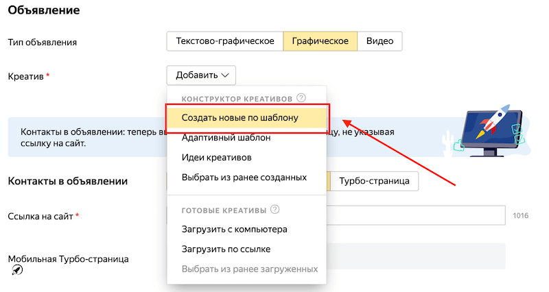Click Выбрать из ранее загруженных
Viewport: 549px width, 292px height.
tap(249, 269)
